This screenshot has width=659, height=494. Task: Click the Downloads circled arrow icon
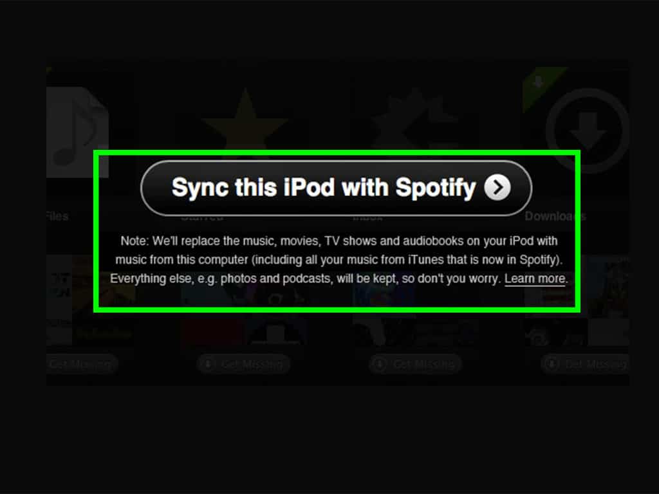pos(588,131)
